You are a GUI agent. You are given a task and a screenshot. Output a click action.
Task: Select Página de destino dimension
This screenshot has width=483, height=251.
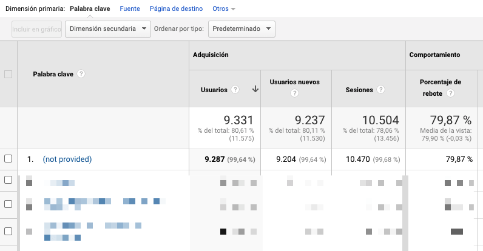click(176, 9)
